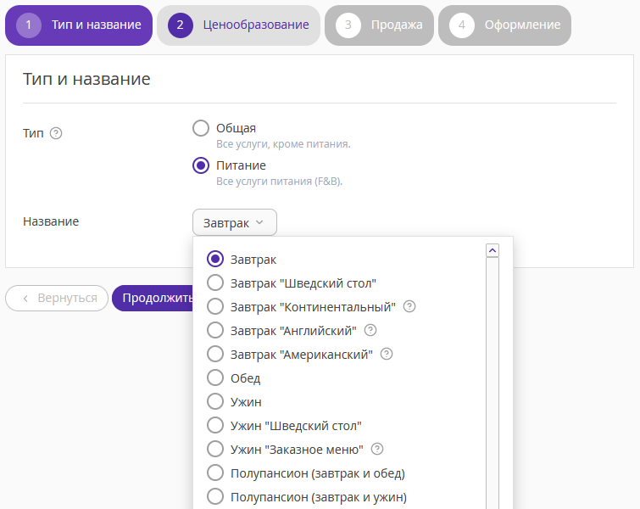Choose Полупансион (завтрак и обед) option
This screenshot has width=640, height=509.
(x=215, y=473)
